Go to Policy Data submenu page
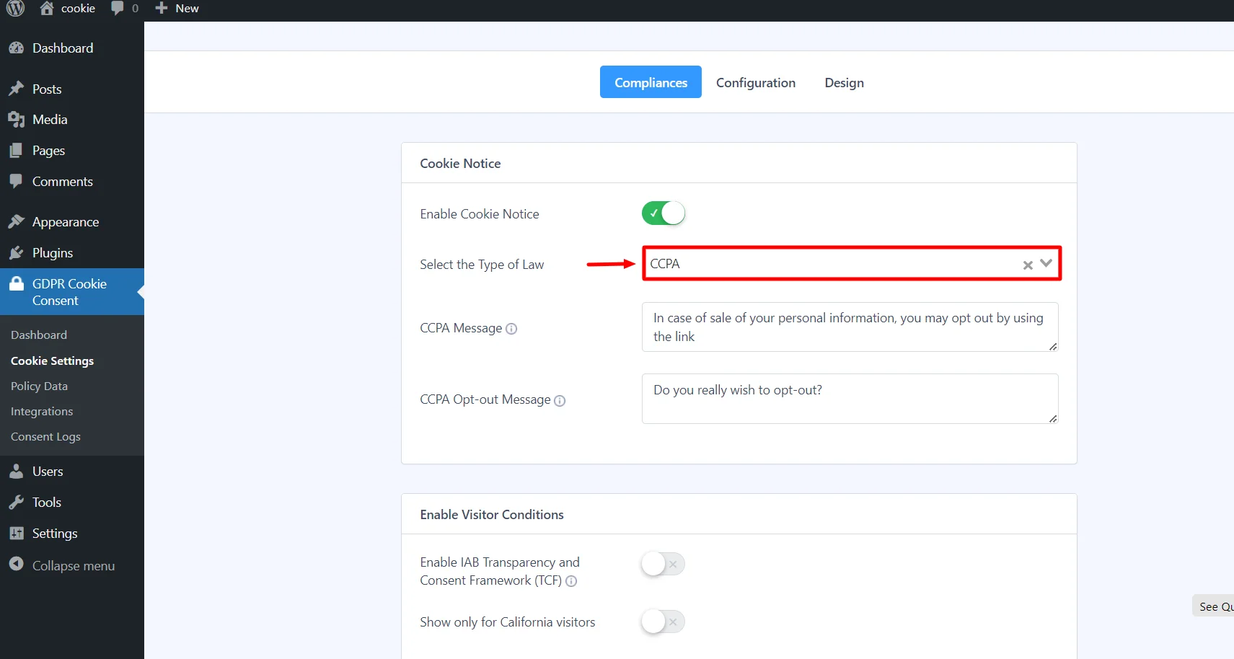The width and height of the screenshot is (1234, 659). coord(39,386)
